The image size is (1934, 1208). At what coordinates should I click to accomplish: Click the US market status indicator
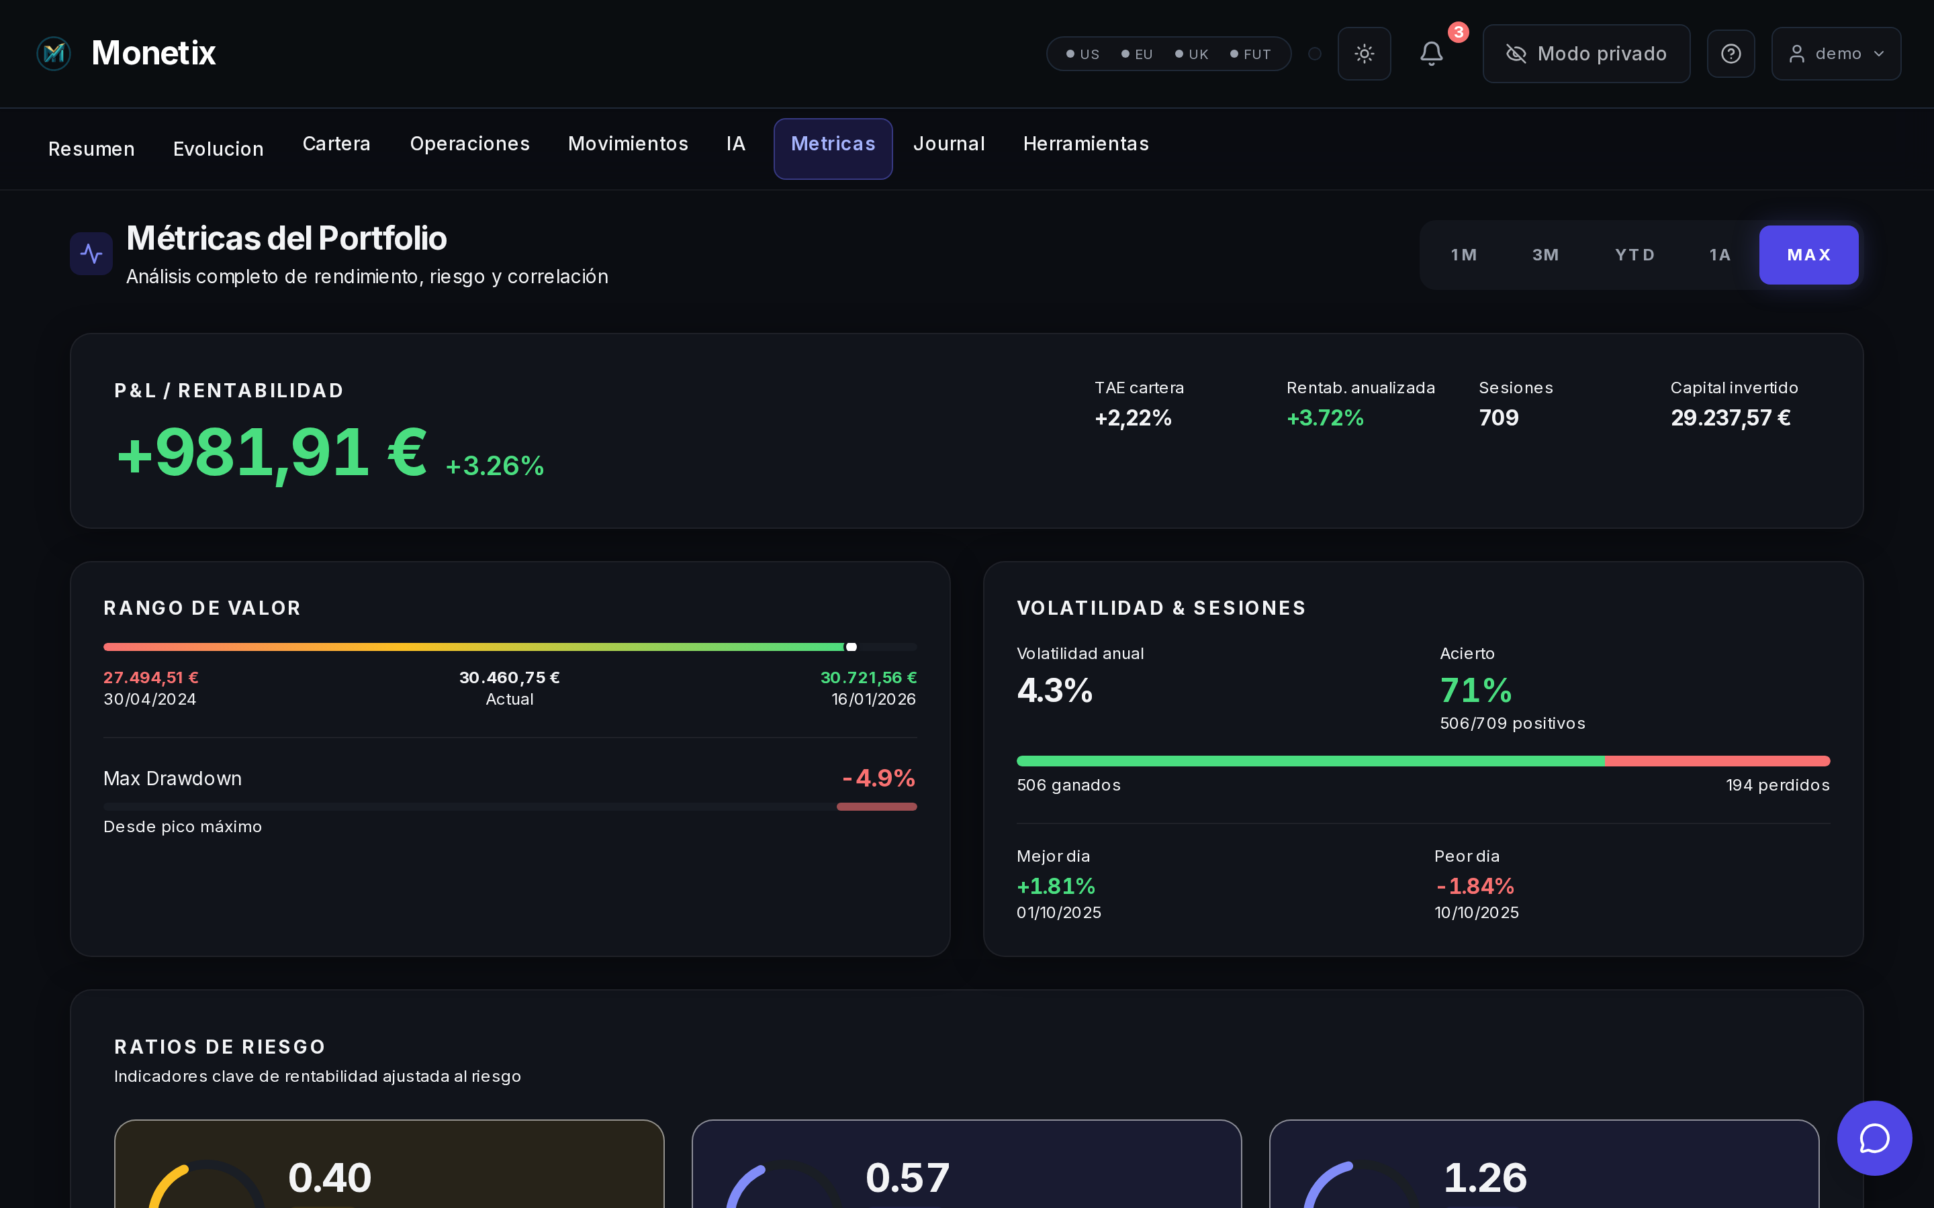[x=1083, y=54]
